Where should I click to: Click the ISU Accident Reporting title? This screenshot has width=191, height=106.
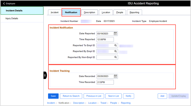[x=143, y=3]
